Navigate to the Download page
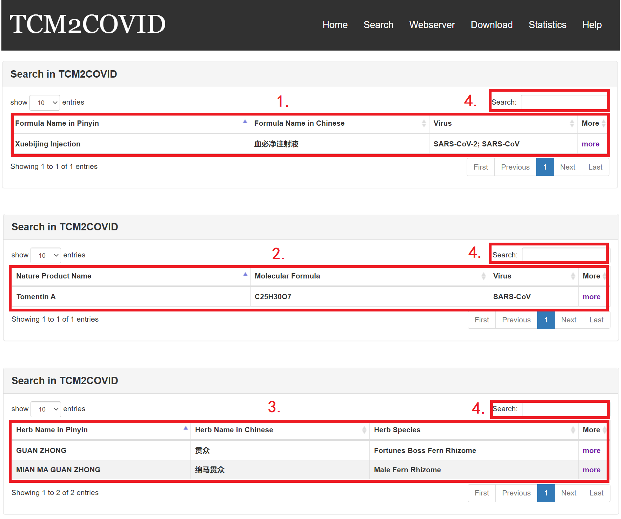The width and height of the screenshot is (621, 519). (x=492, y=25)
